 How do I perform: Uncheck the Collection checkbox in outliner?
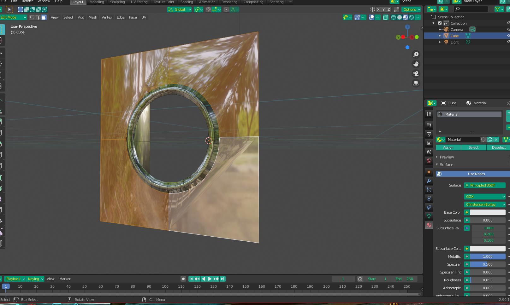pos(440,23)
